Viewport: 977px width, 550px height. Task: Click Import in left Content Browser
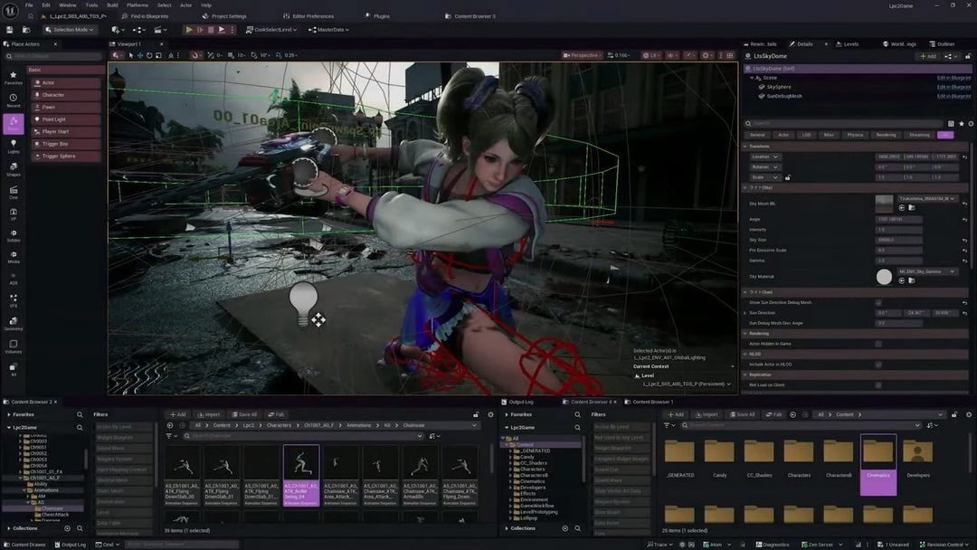209,414
